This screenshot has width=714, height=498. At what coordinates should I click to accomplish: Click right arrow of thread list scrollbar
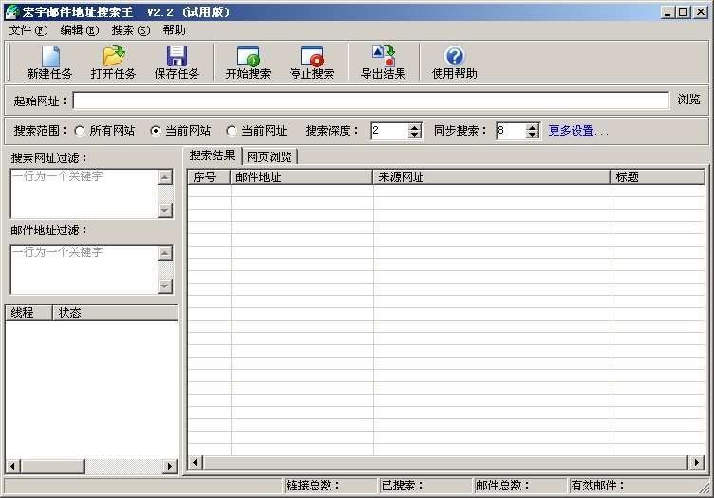170,466
